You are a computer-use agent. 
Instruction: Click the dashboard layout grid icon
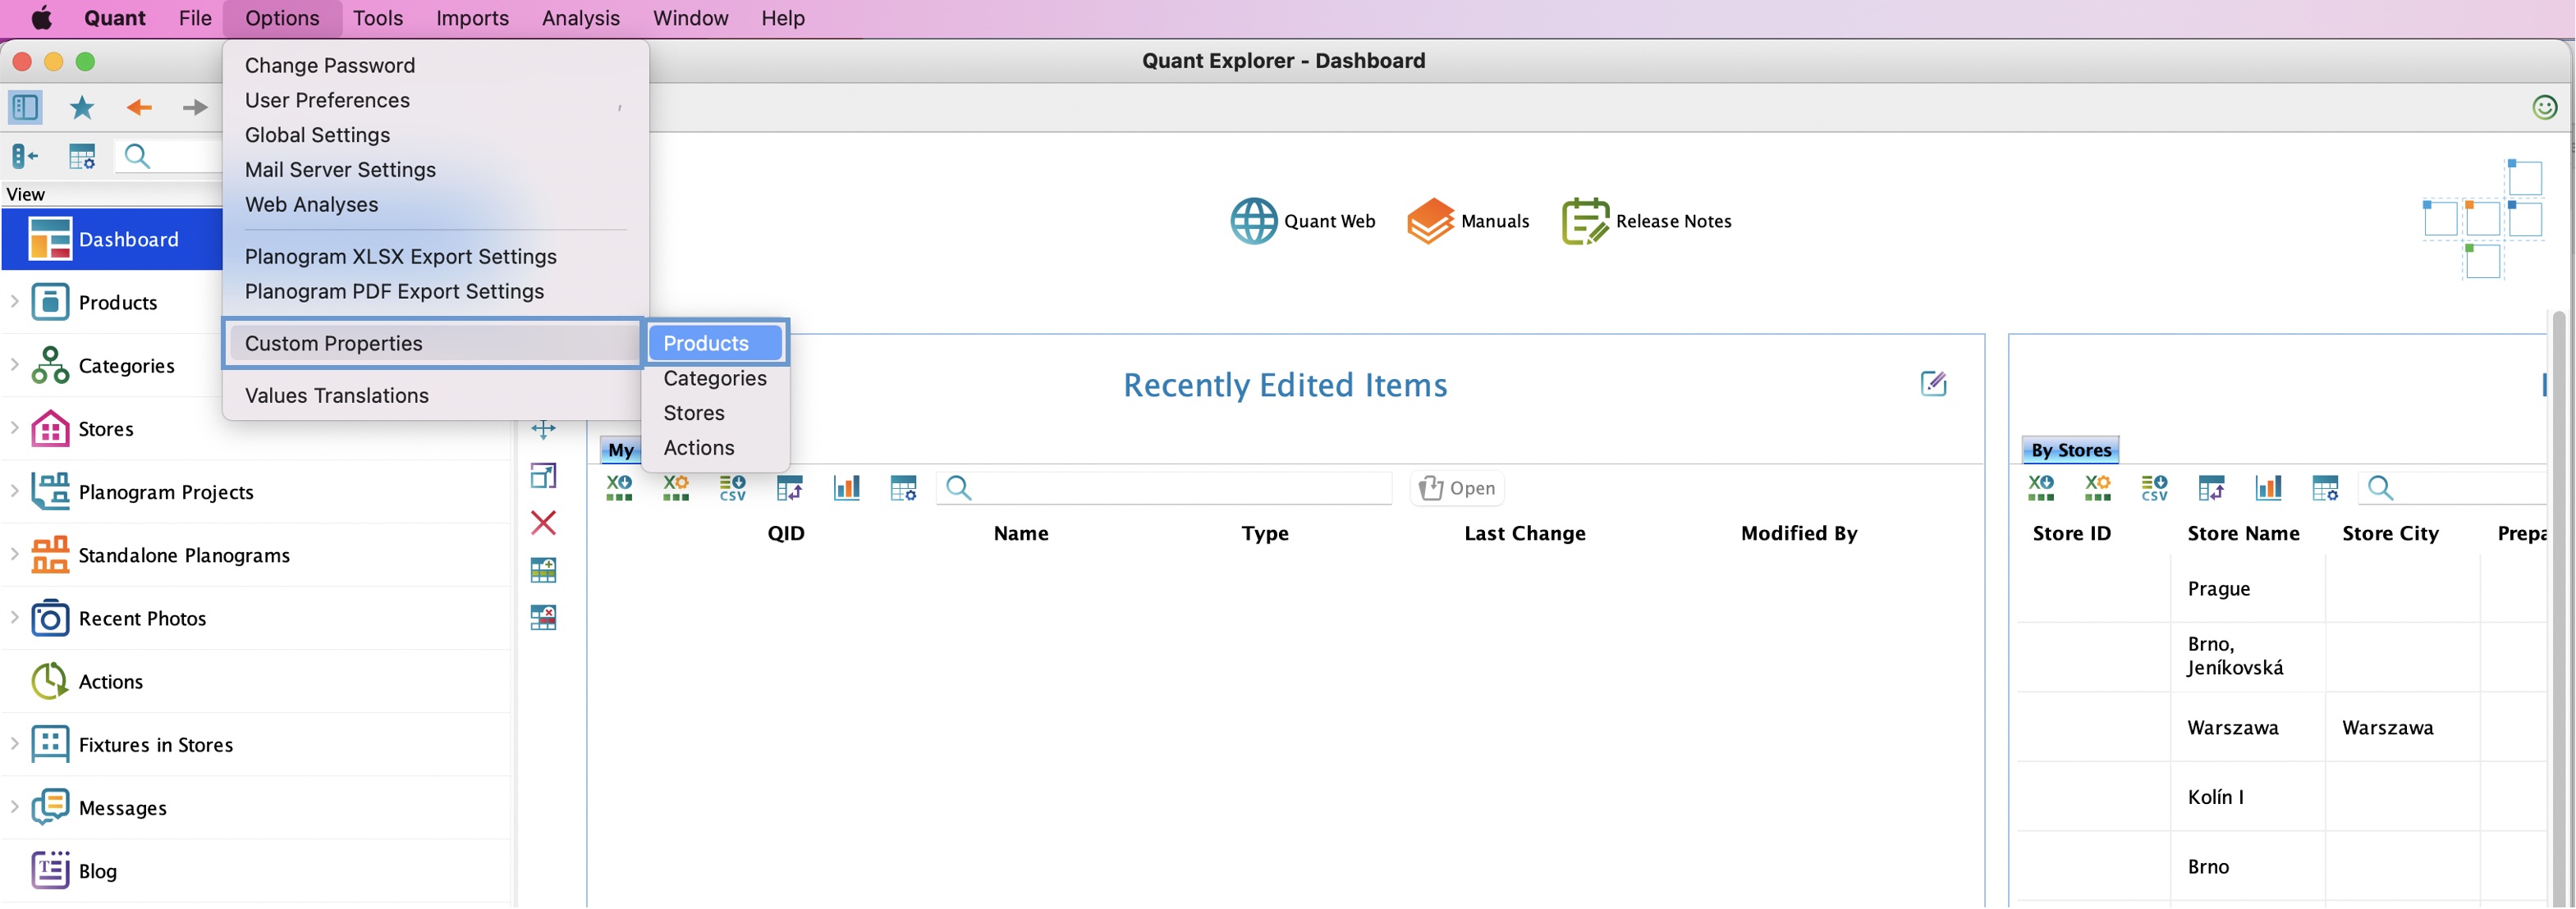point(2484,220)
